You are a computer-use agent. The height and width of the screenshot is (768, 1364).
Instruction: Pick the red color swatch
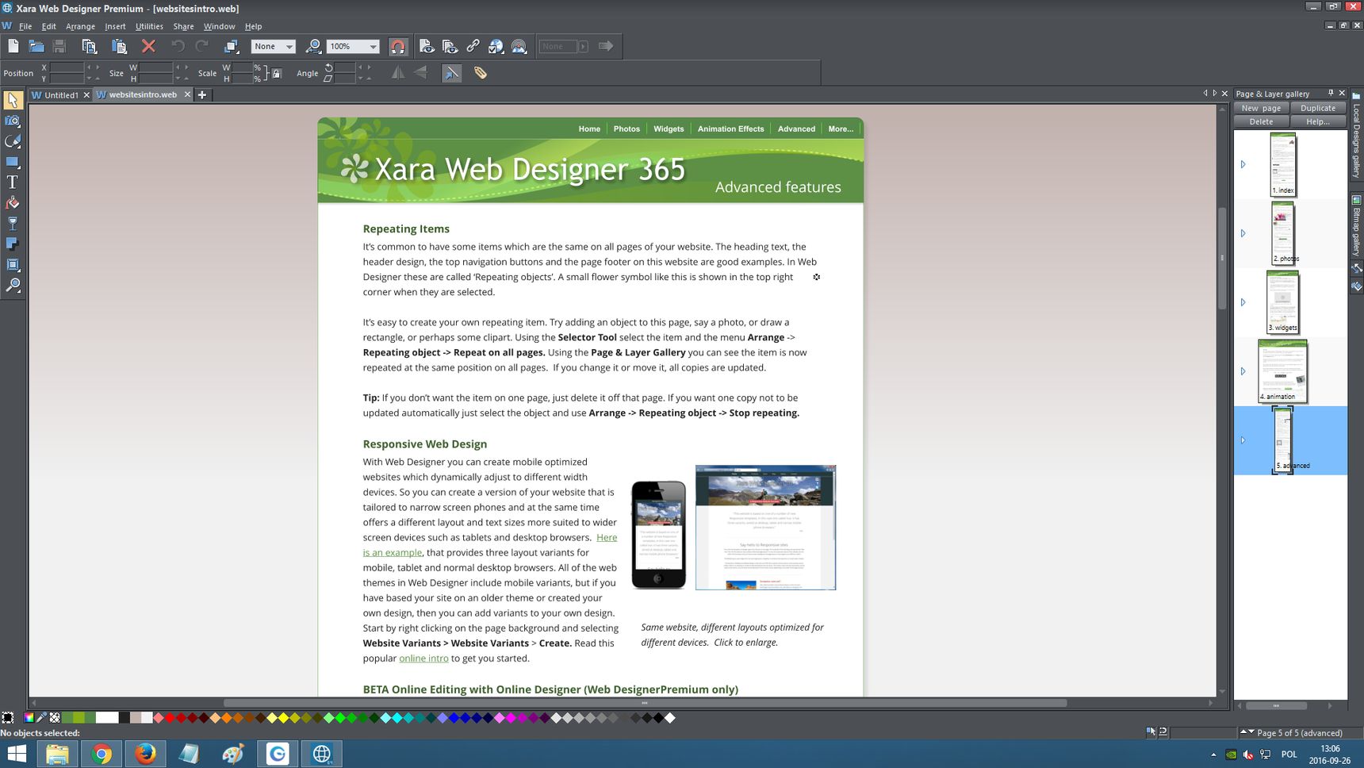(170, 718)
